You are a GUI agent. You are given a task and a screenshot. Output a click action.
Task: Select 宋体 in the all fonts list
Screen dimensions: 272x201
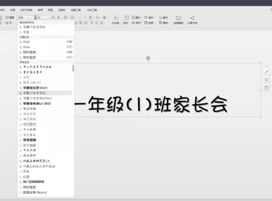coord(45,171)
